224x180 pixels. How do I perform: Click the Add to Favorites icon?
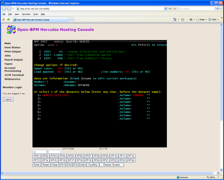[9, 19]
